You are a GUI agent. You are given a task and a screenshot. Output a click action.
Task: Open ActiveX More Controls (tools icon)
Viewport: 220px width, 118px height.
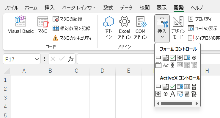pos(194,94)
